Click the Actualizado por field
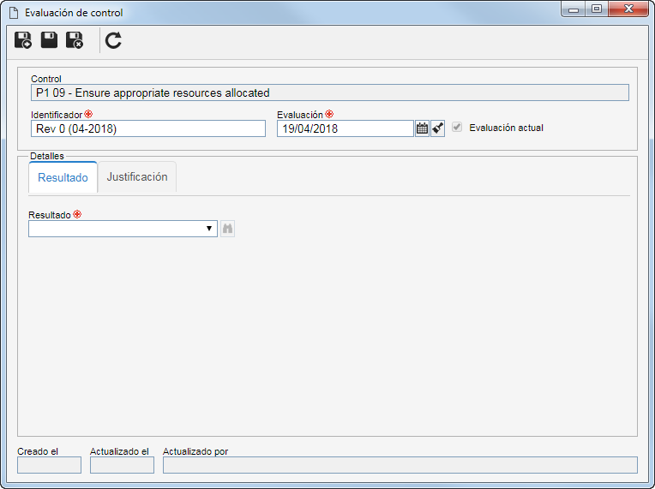This screenshot has width=655, height=489. (400, 465)
